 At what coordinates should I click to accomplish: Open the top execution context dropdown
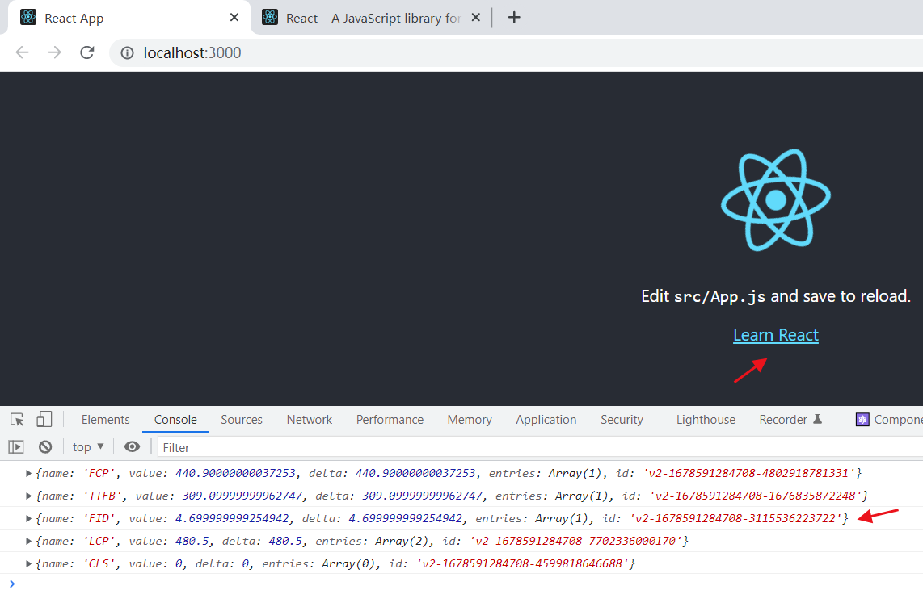click(x=87, y=446)
